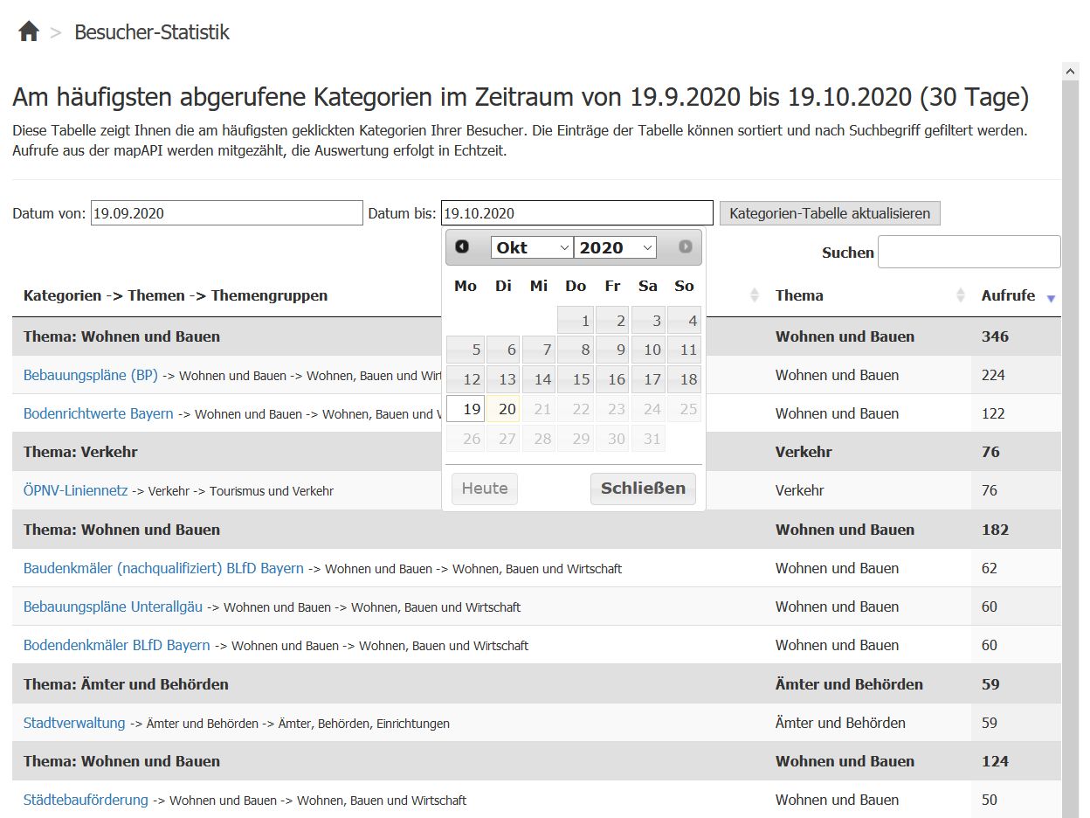Pick October 4 in the calendar
Screen dimensions: 1090x818
coord(685,321)
